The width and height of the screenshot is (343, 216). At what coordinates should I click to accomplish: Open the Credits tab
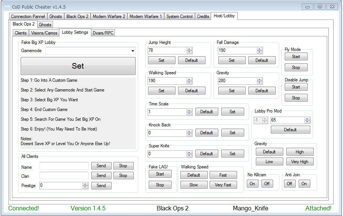(203, 16)
